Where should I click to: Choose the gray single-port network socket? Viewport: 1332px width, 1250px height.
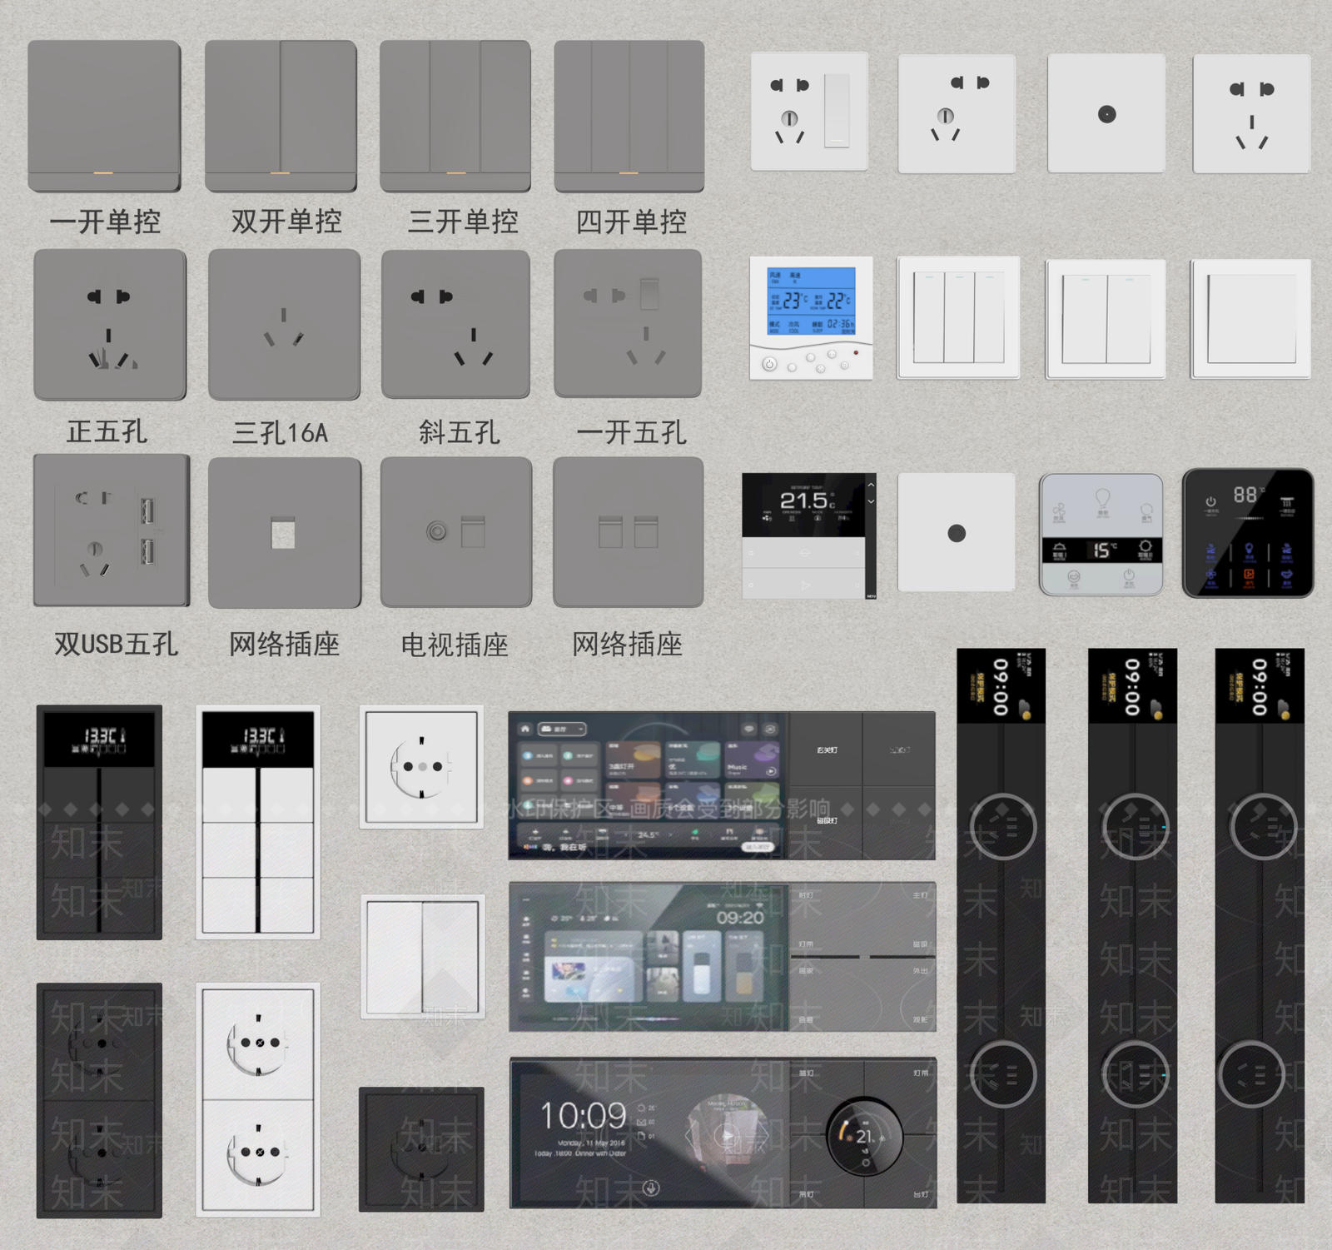[x=285, y=533]
